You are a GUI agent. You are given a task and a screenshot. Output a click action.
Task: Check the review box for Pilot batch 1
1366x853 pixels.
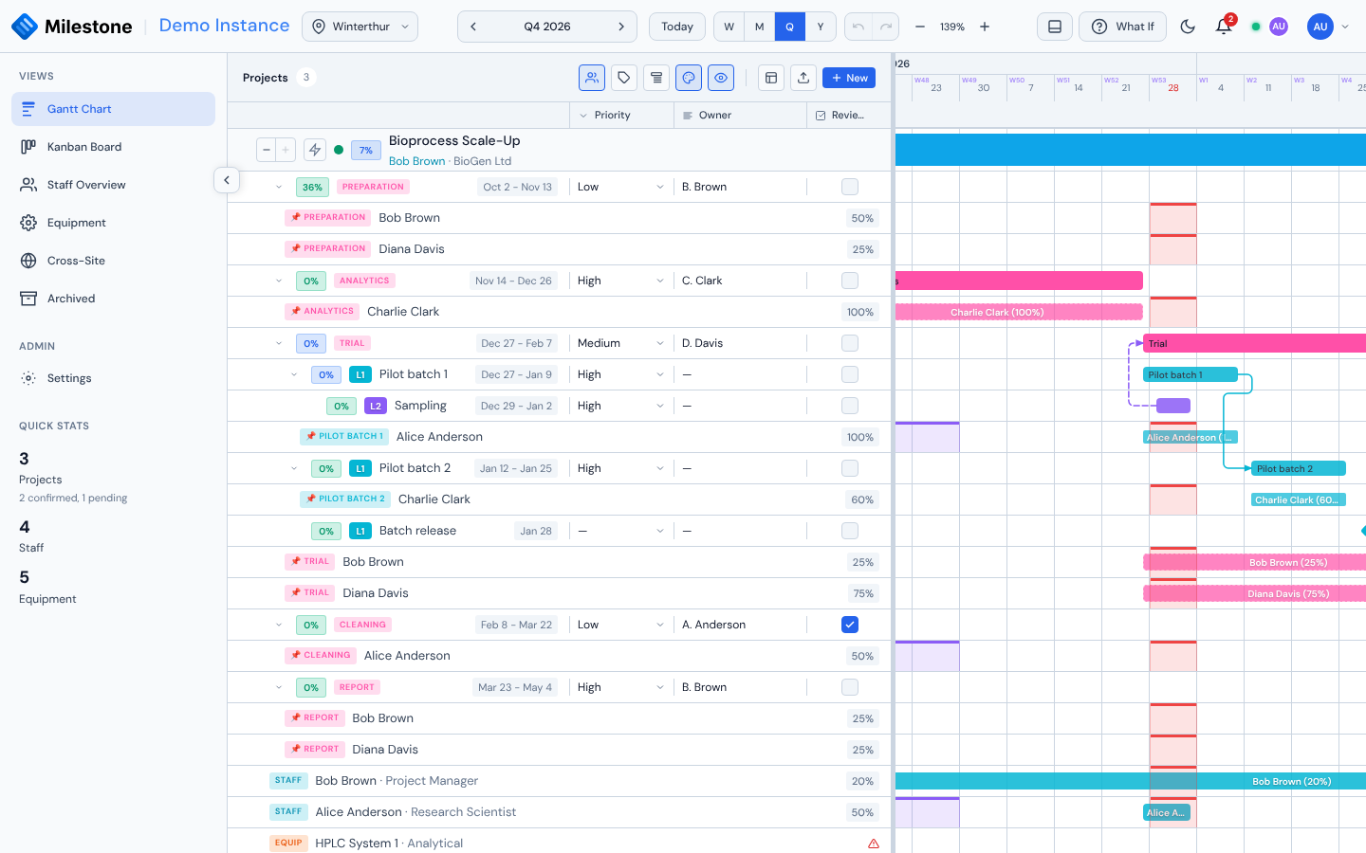click(850, 374)
